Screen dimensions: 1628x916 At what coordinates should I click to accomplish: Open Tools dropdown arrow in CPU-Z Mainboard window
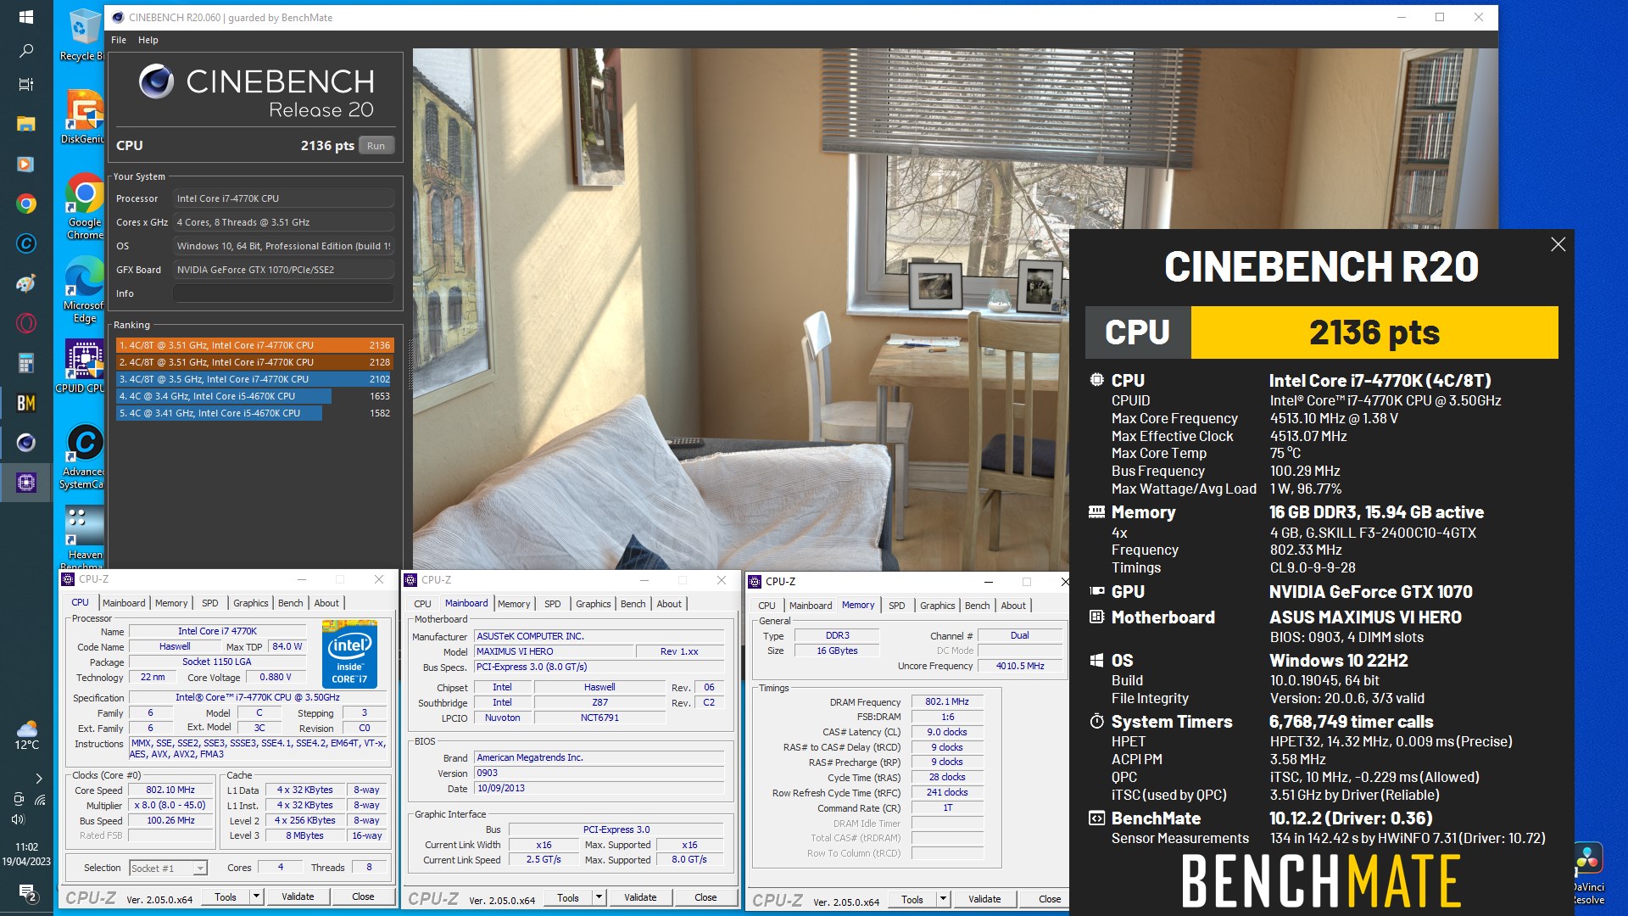598,897
